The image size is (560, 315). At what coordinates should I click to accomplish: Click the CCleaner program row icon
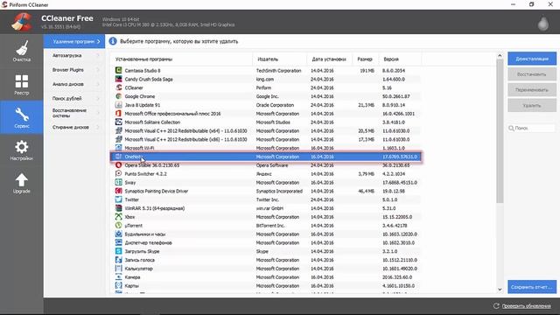pyautogui.click(x=119, y=87)
